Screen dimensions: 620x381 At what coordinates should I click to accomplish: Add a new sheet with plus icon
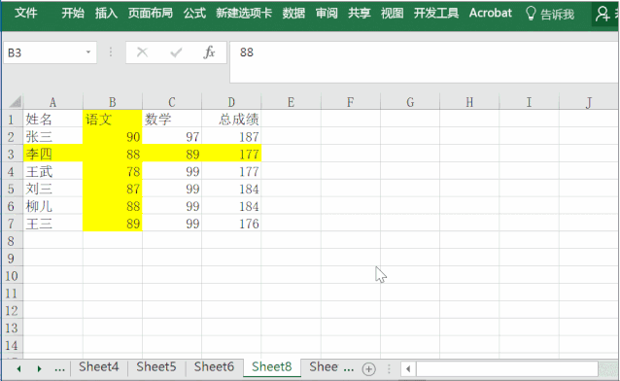[368, 368]
